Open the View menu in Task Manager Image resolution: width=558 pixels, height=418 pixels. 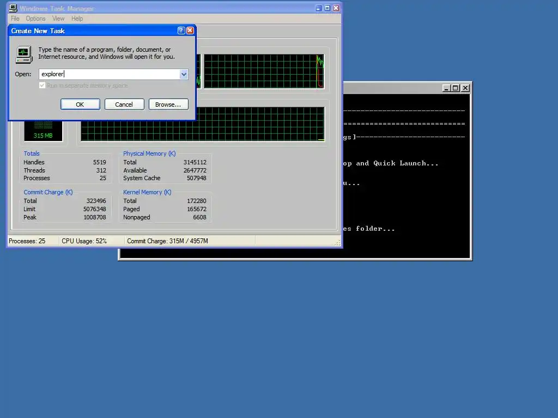point(58,19)
